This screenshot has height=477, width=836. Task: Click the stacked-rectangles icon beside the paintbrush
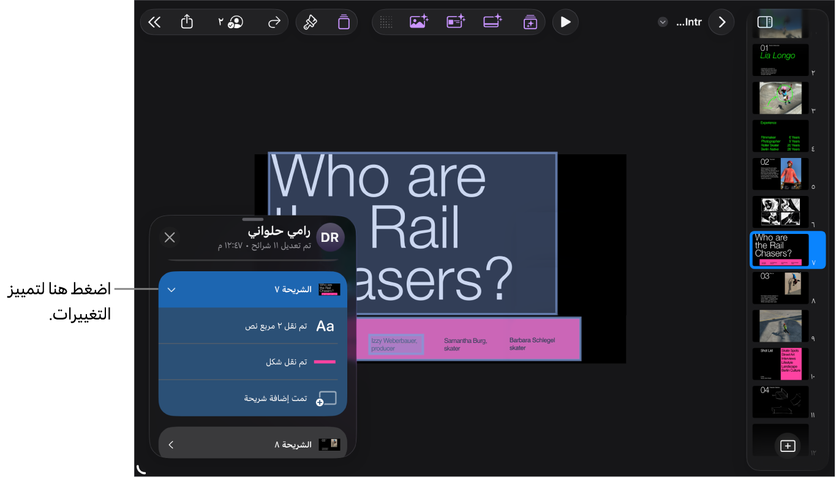(344, 22)
